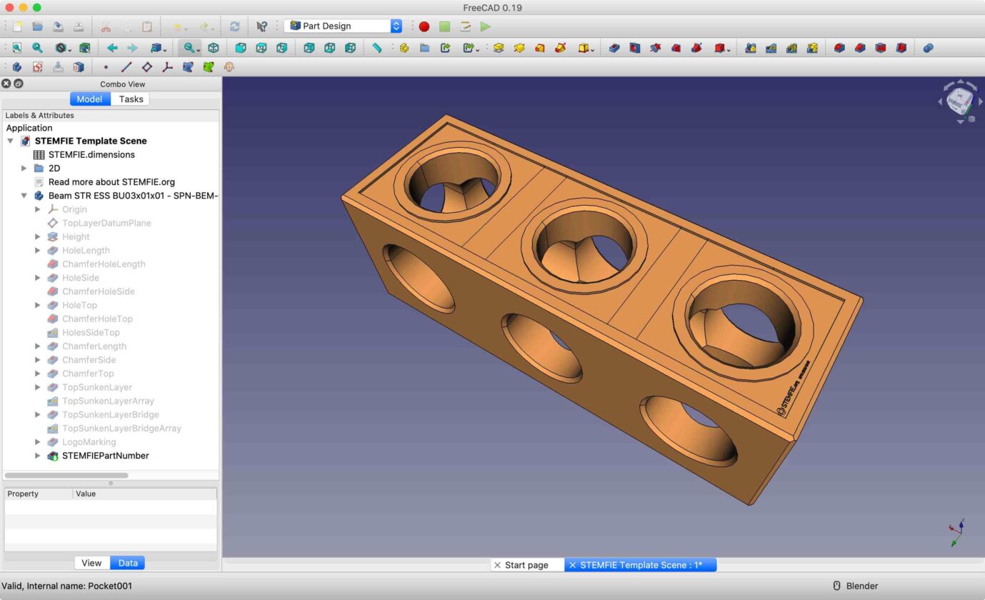985x600 pixels.
Task: Switch to the Tasks tab
Action: [x=131, y=99]
